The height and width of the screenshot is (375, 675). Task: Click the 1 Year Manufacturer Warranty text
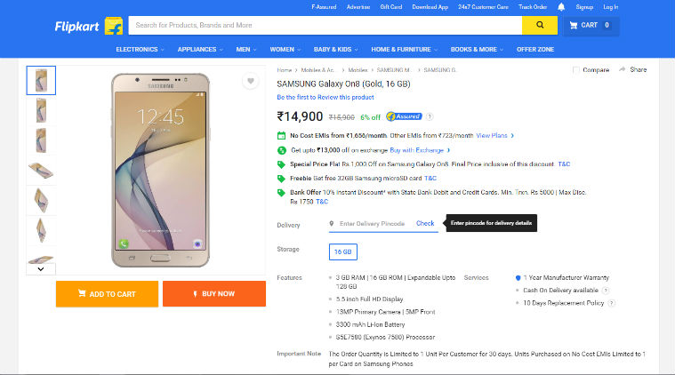pos(566,278)
